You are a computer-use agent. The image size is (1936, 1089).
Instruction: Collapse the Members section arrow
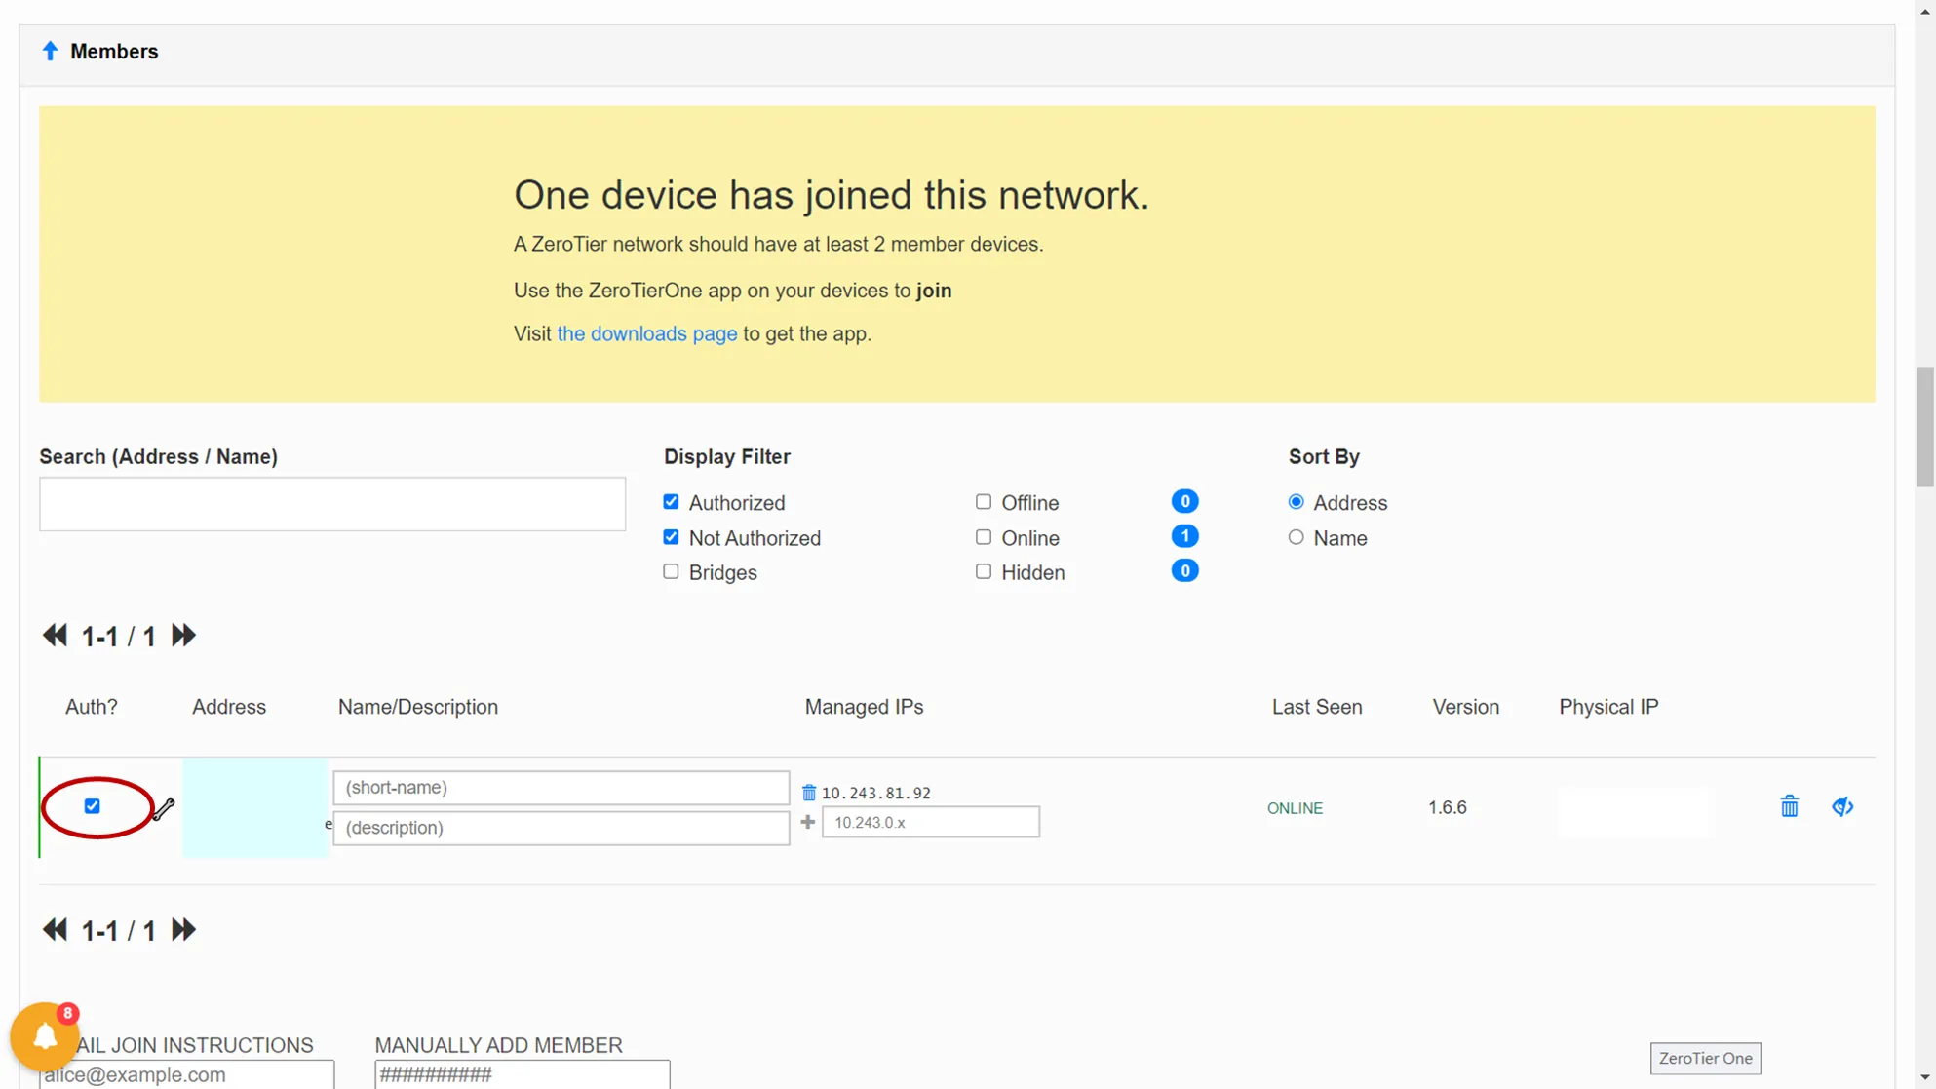(x=50, y=51)
